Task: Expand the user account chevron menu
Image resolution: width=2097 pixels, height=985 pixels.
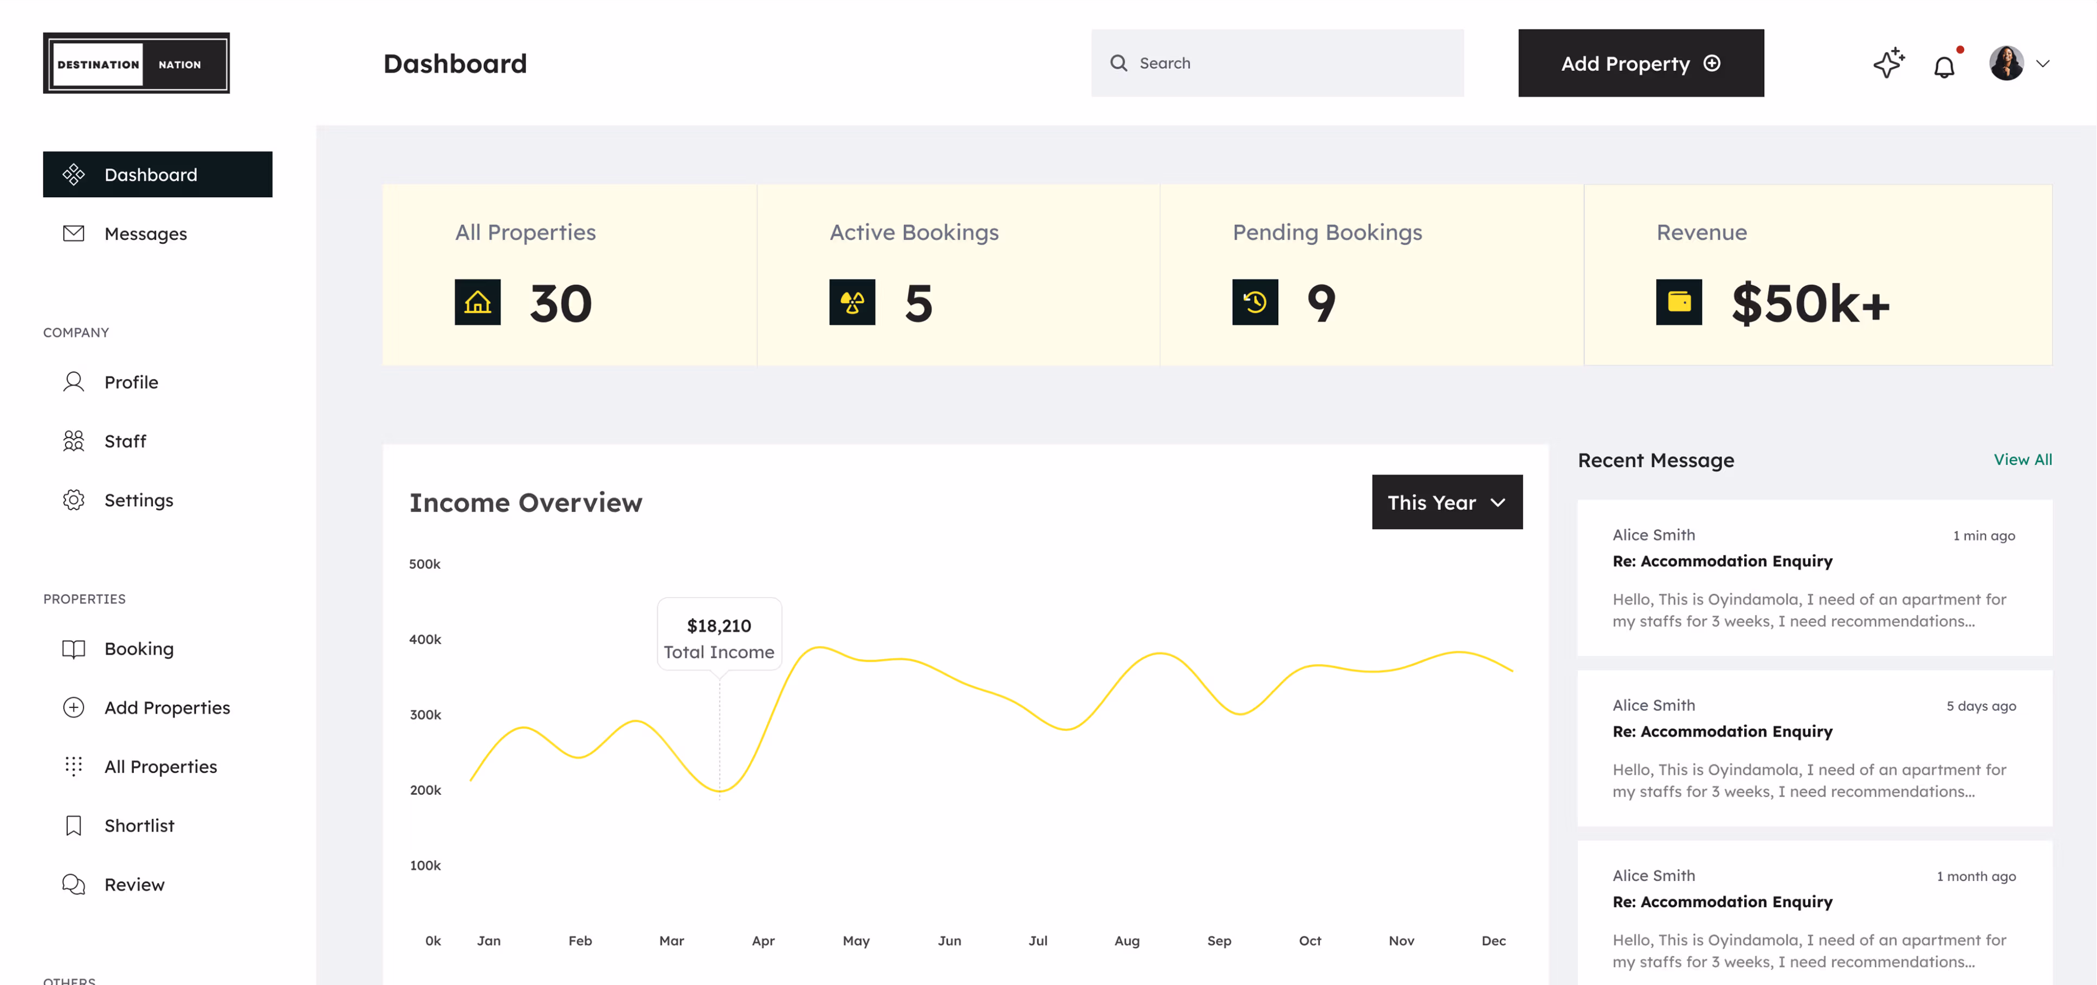Action: (2042, 63)
